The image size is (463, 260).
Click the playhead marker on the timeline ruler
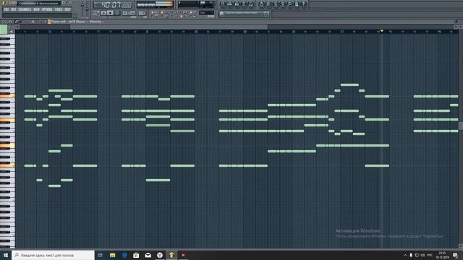click(381, 30)
